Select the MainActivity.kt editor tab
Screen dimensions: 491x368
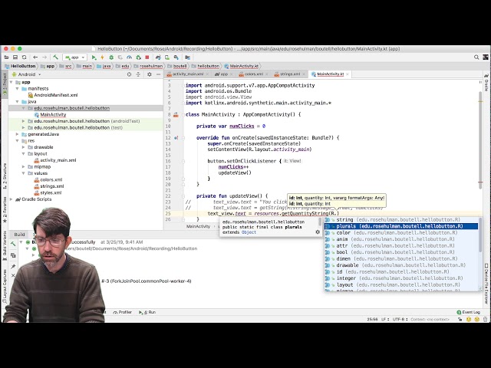point(331,74)
